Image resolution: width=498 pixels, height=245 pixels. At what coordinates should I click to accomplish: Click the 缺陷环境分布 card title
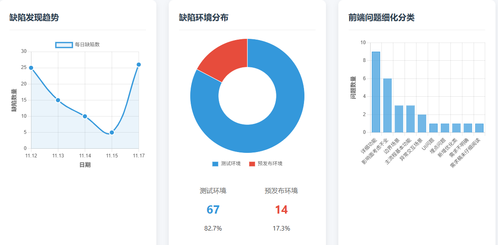point(204,17)
